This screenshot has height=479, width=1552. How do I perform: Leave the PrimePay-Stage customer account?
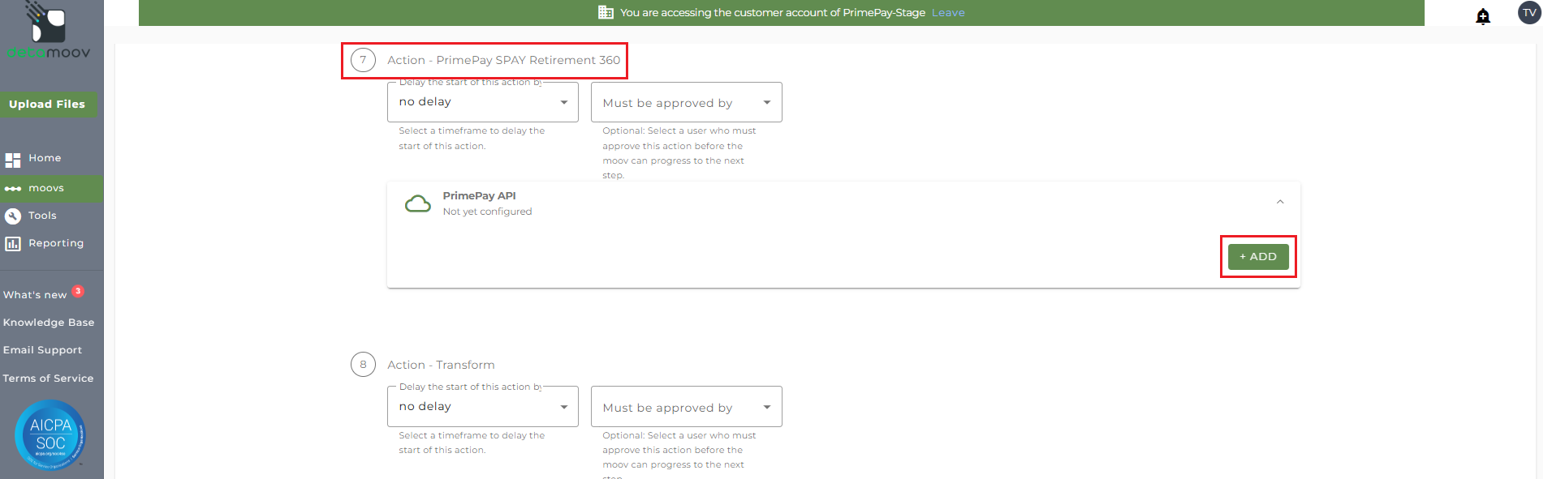coord(948,12)
